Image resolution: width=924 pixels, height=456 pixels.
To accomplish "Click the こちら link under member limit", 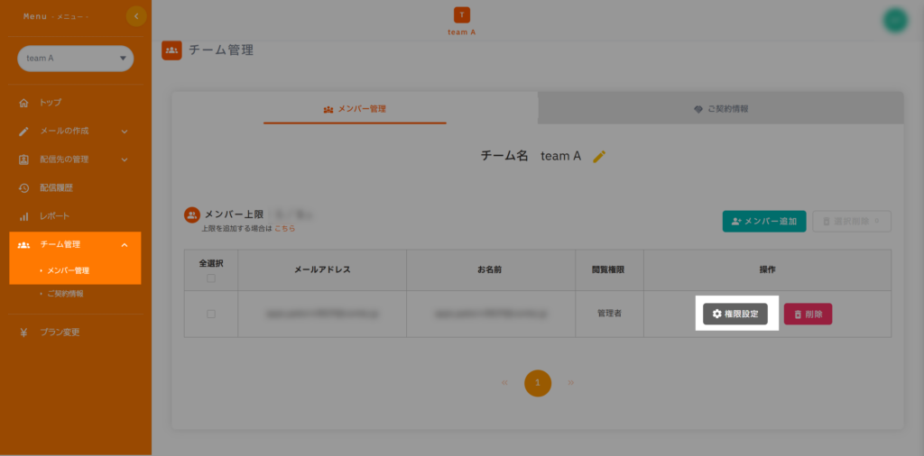I will tap(285, 229).
